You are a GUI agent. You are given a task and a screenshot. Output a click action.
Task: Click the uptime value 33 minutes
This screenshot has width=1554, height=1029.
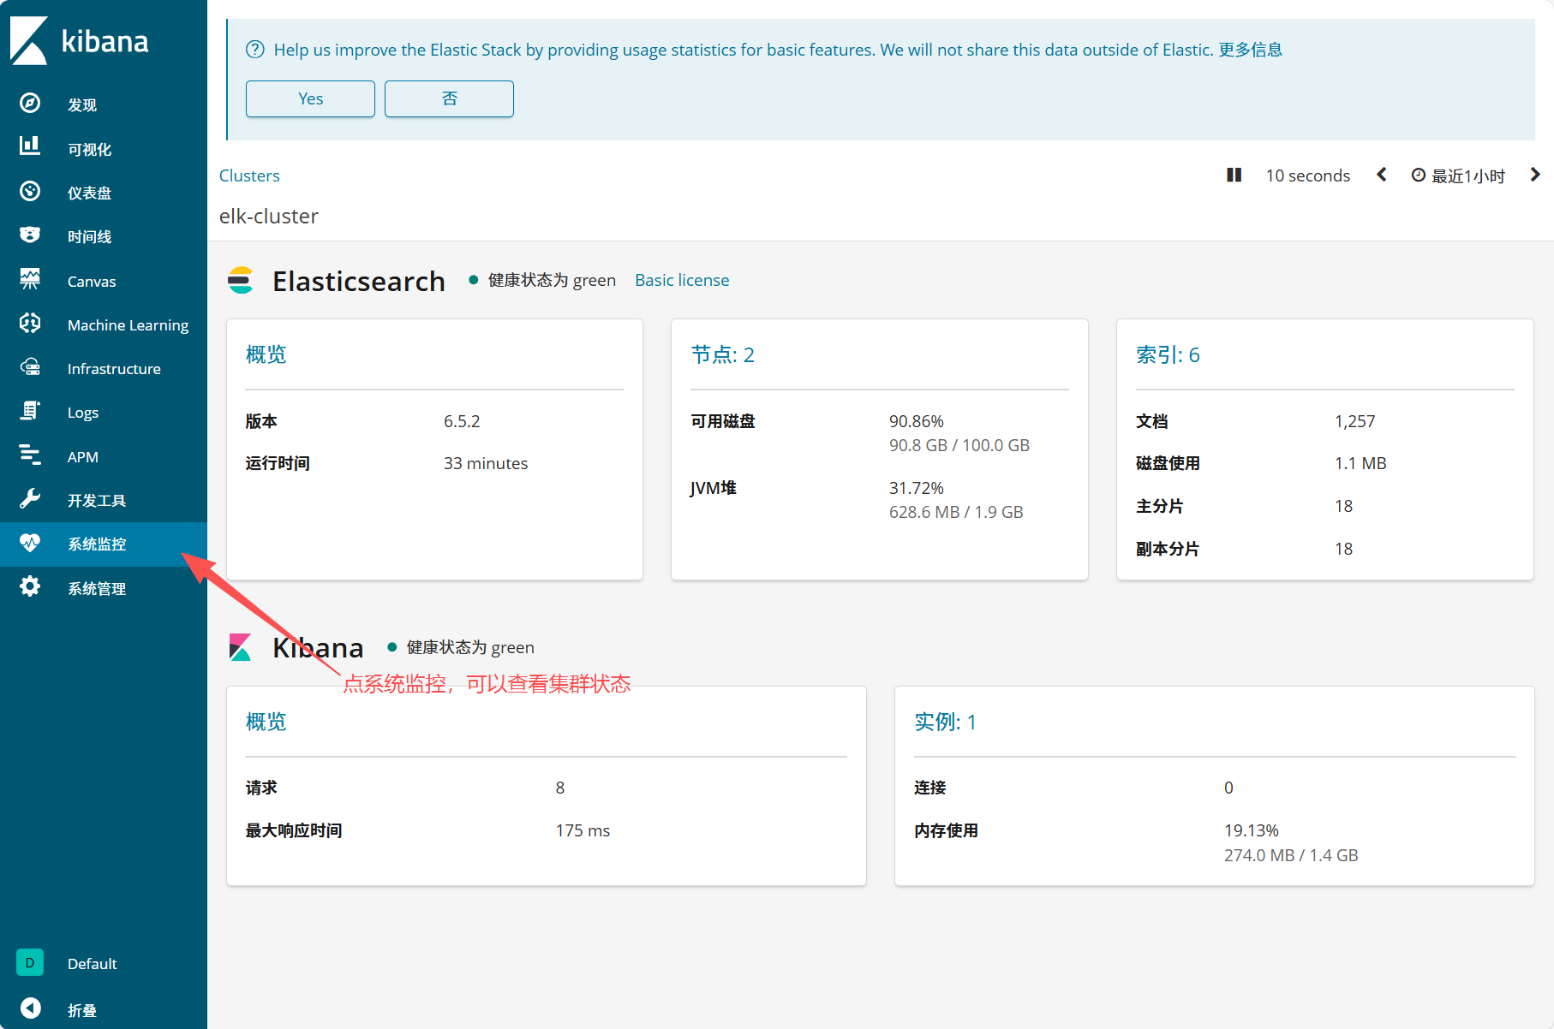486,463
